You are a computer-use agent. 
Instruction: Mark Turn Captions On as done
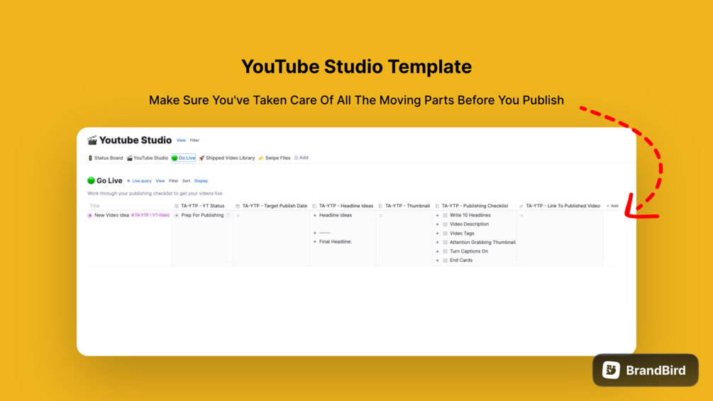[x=445, y=251]
